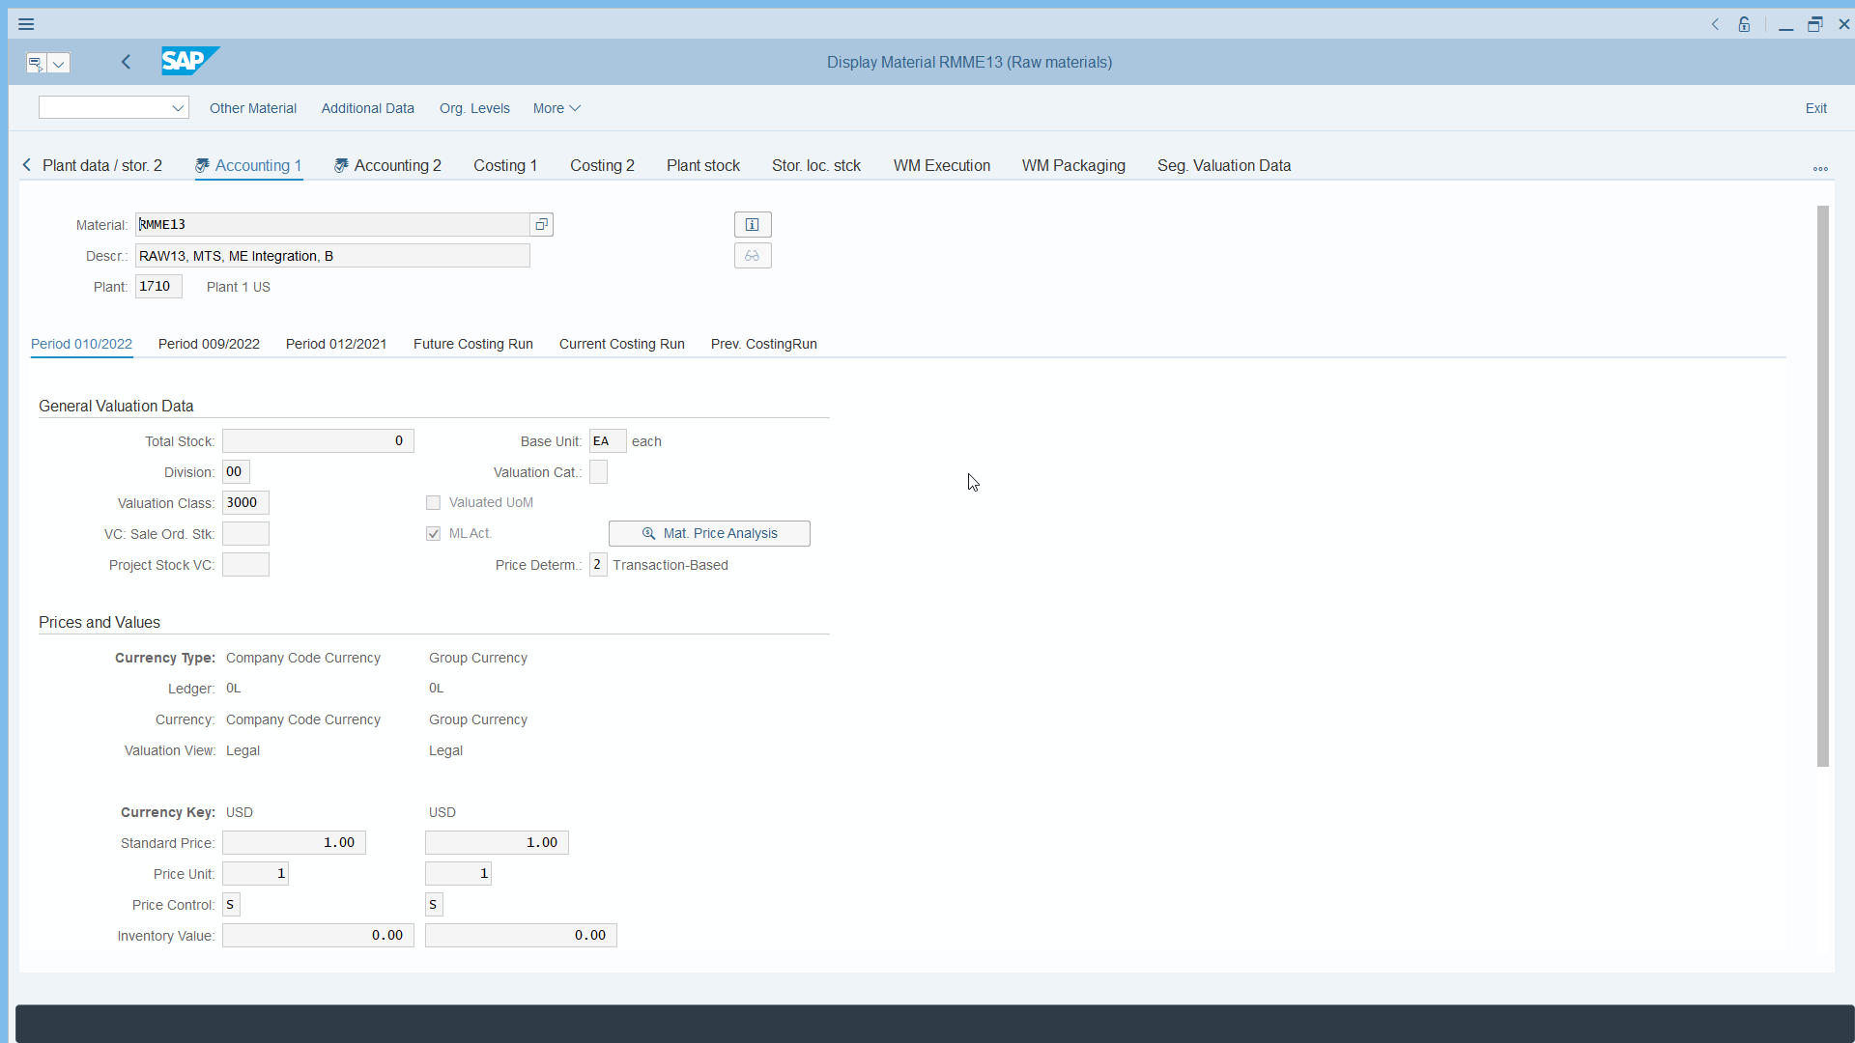Click the Exit button
The height and width of the screenshot is (1043, 1855).
pyautogui.click(x=1815, y=108)
